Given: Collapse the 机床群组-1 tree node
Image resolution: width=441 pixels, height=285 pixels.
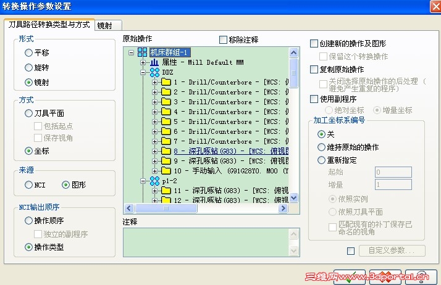Looking at the screenshot, I should (x=131, y=52).
